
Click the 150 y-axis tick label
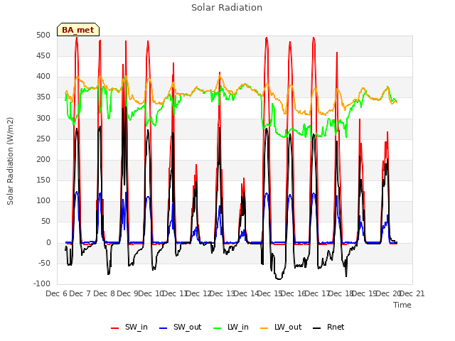[x=43, y=180]
